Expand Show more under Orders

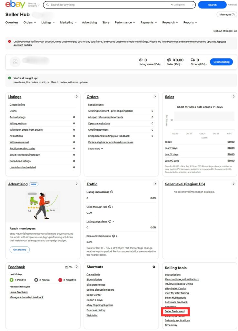pos(95,149)
